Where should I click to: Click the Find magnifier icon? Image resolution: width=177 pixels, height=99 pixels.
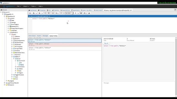pyautogui.click(x=40, y=13)
